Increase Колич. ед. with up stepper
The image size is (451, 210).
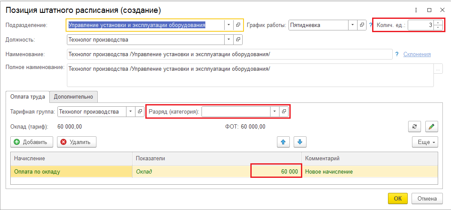click(x=438, y=23)
